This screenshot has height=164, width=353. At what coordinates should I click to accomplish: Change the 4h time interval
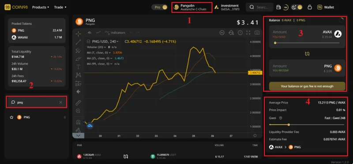pyautogui.click(x=90, y=33)
